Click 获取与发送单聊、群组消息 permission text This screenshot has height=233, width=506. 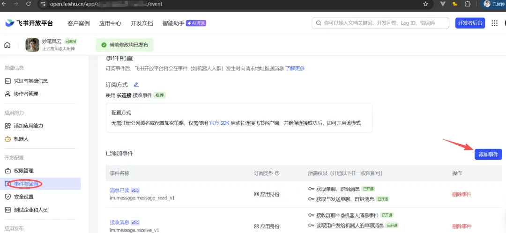point(345,199)
